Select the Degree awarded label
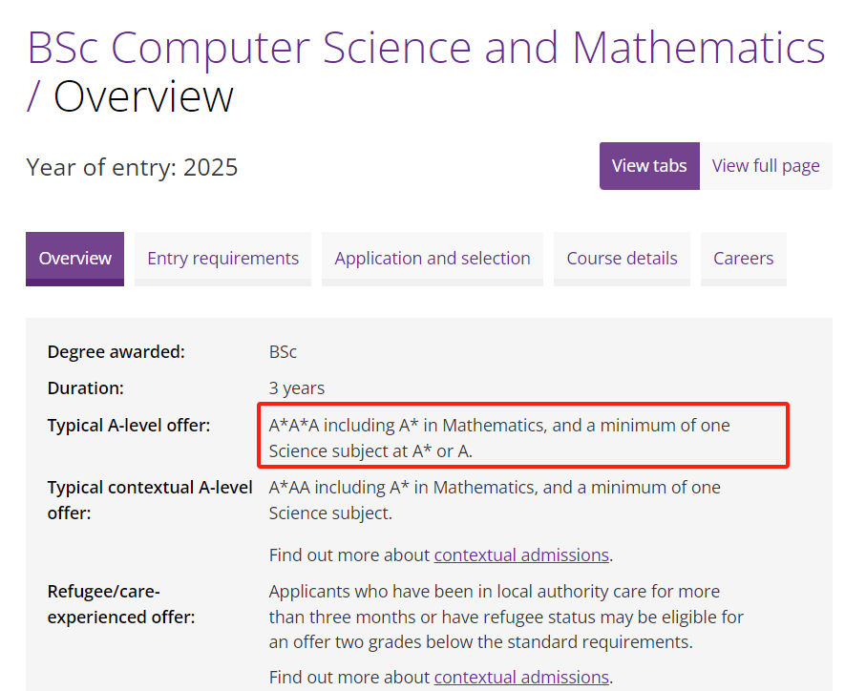The height and width of the screenshot is (691, 866). [x=116, y=352]
